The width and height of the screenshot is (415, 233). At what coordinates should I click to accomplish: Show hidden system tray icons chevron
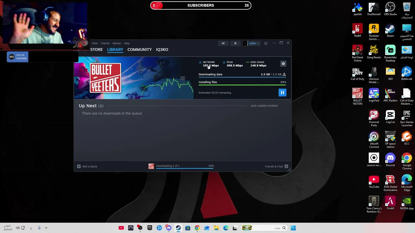pos(46,228)
